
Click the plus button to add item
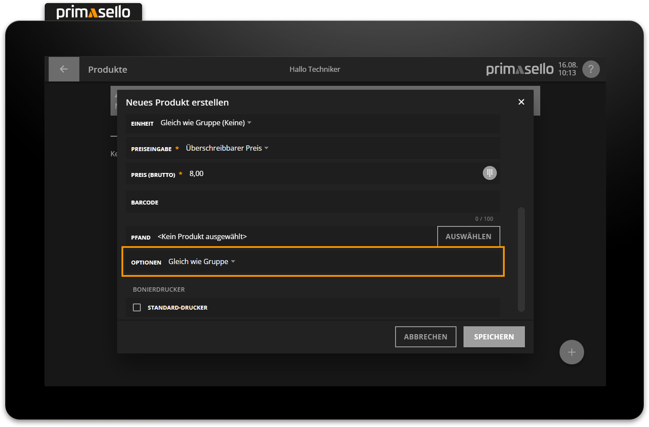point(571,352)
